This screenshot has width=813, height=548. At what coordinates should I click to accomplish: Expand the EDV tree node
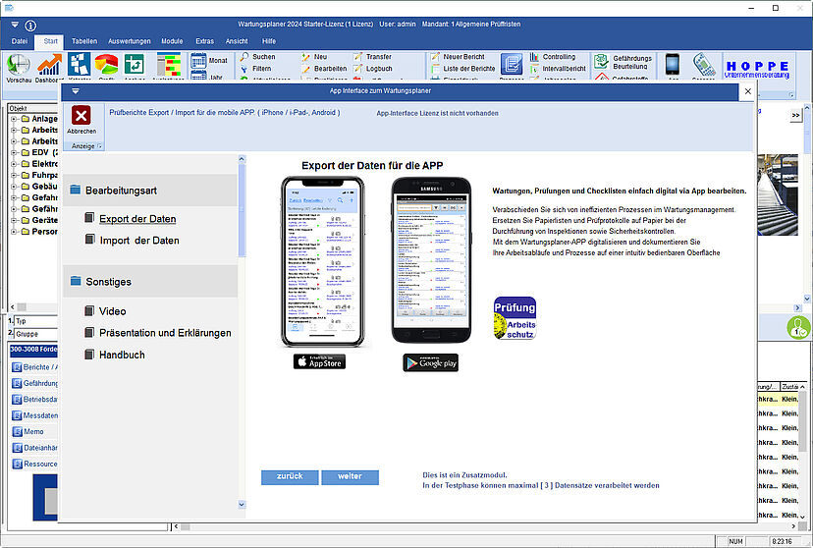click(13, 153)
